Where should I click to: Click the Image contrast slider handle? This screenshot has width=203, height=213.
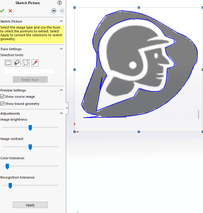pos(30,147)
